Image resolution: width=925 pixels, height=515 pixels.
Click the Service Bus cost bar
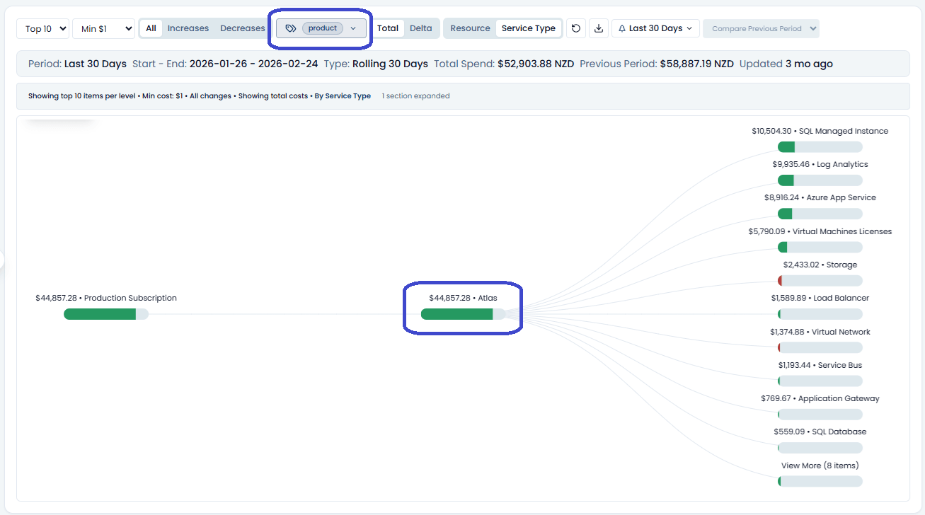[x=820, y=381]
